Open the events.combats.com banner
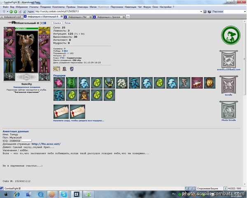Screen dimensions: 247x198 point(228,60)
